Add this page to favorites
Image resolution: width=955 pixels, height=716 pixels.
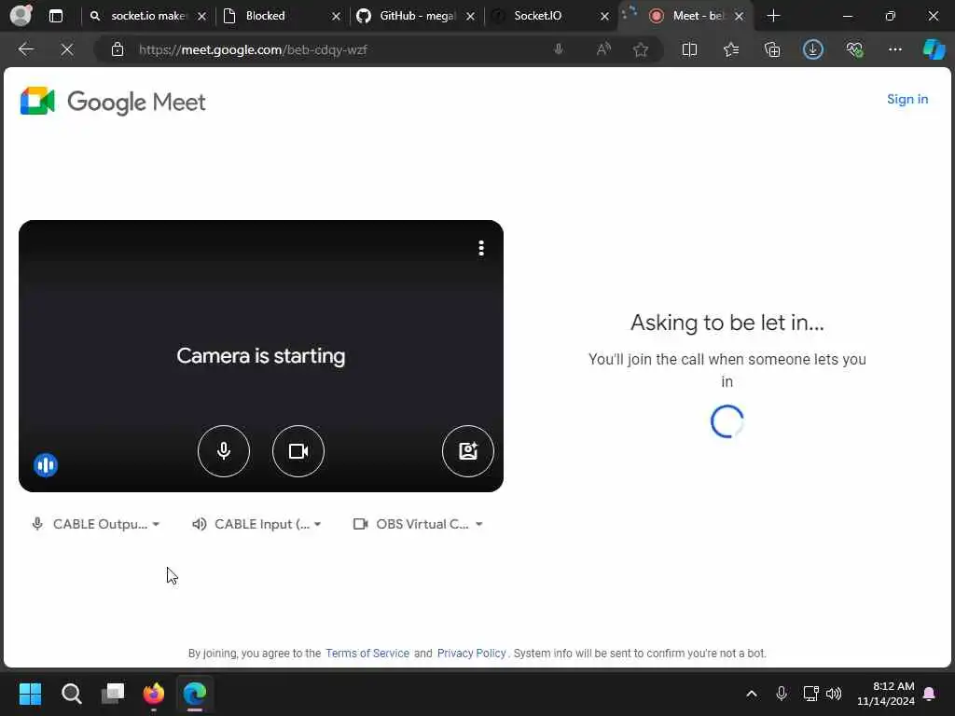click(x=640, y=49)
